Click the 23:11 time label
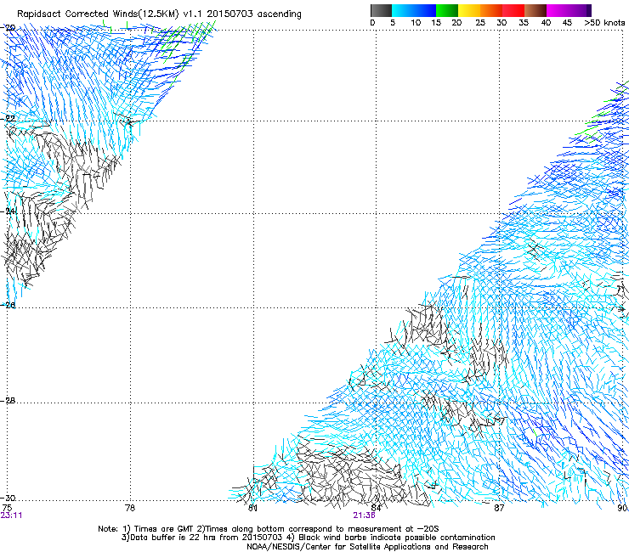The image size is (629, 552). [x=11, y=515]
